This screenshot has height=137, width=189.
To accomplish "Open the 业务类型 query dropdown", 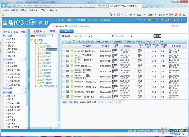I will click(x=132, y=36).
